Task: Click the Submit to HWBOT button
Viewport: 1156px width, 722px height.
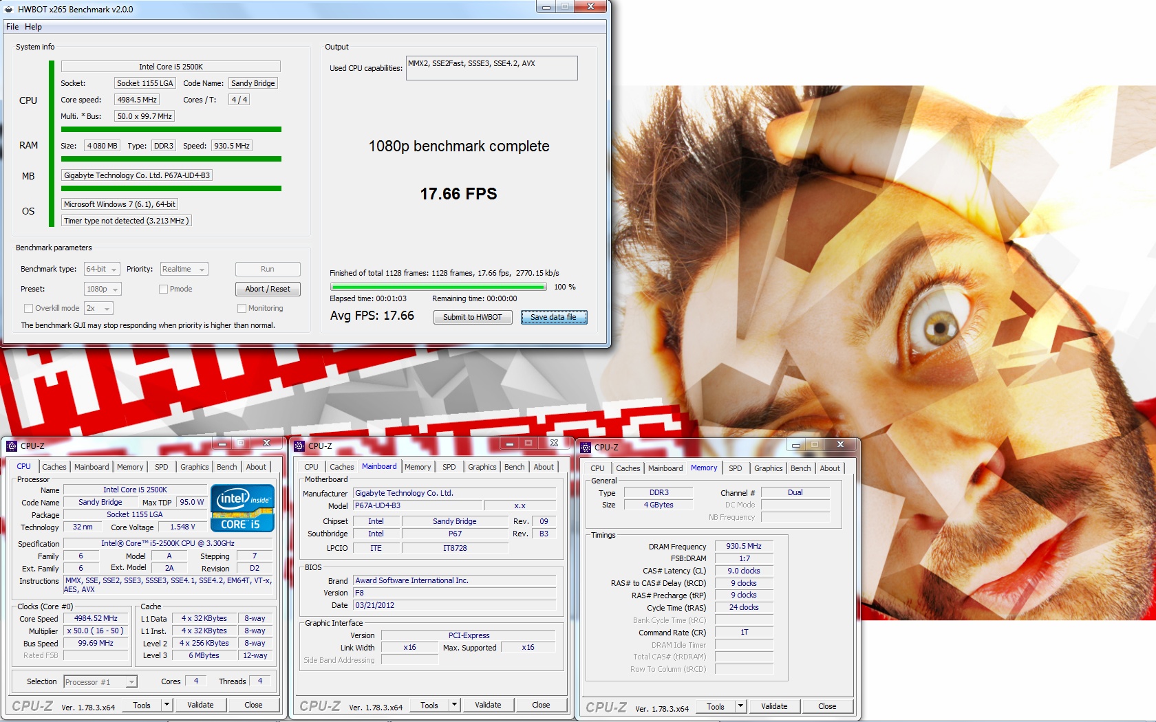Action: pos(473,318)
